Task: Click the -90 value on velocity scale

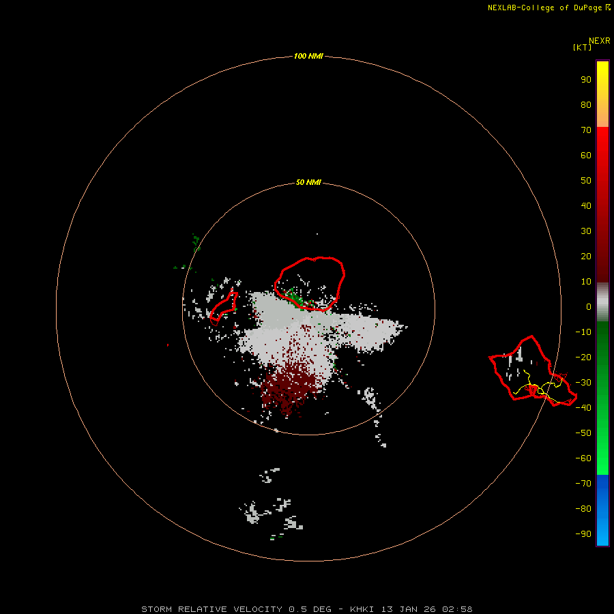Action: [583, 533]
